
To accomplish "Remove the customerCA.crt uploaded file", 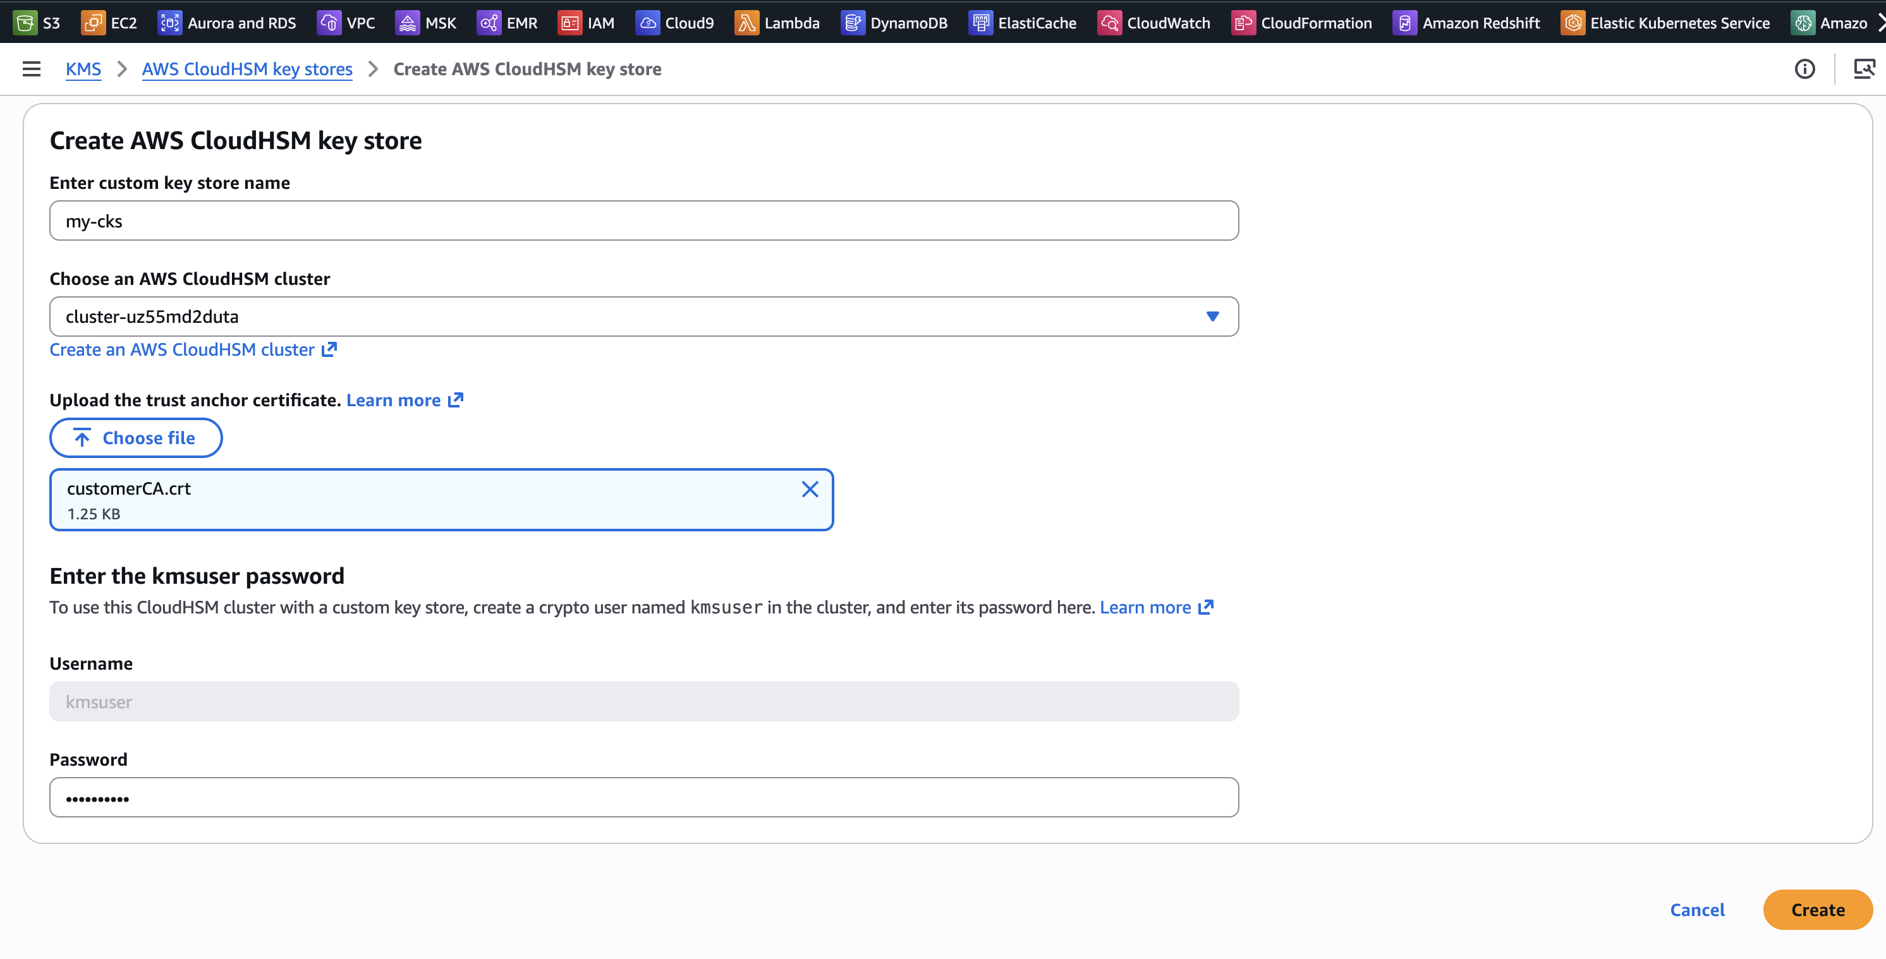I will 810,489.
